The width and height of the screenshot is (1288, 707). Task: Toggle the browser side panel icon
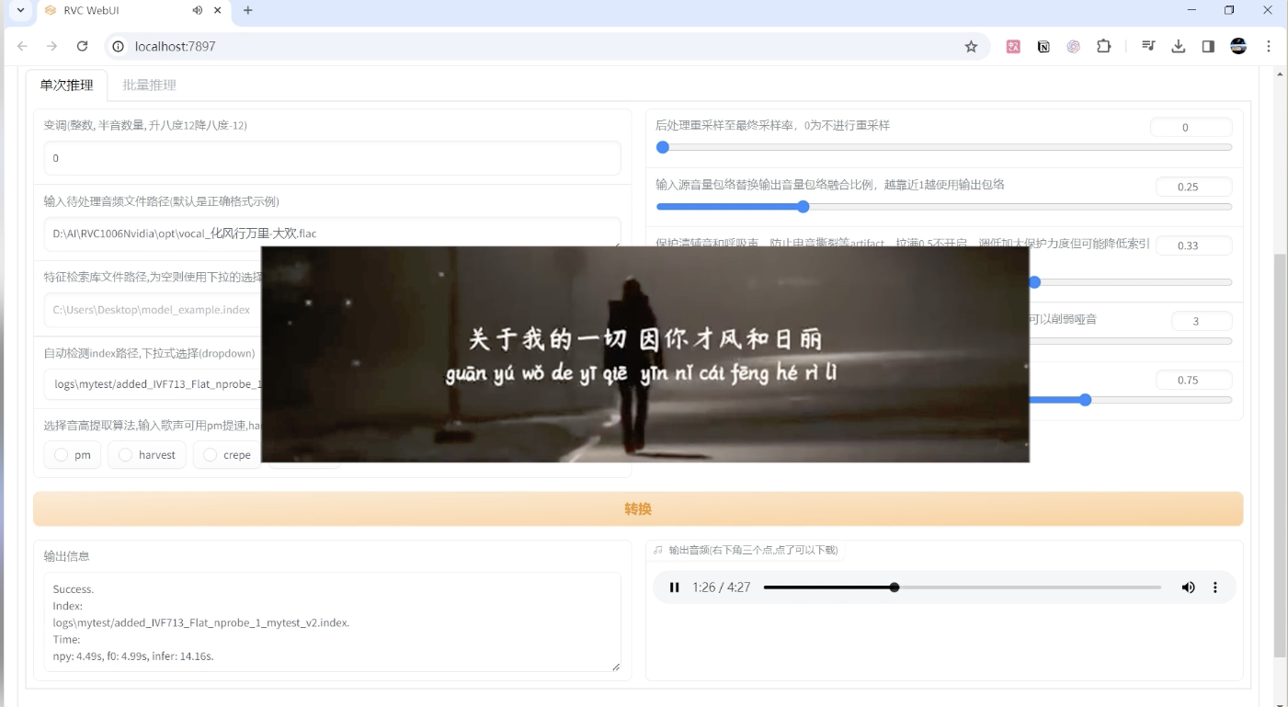(1208, 47)
